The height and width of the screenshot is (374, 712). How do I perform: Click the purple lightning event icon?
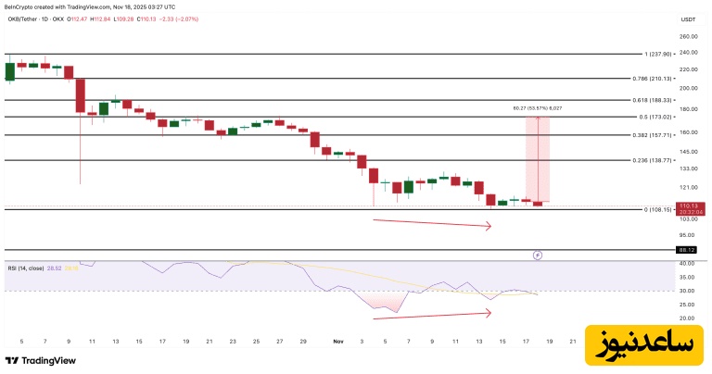point(539,253)
